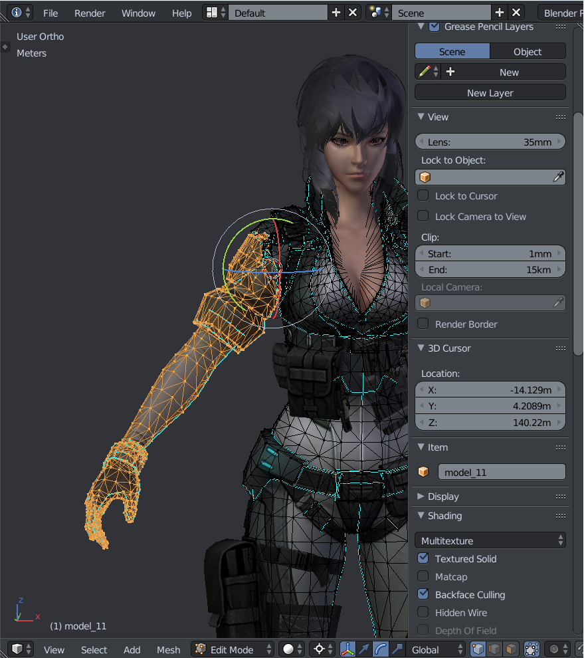Image resolution: width=586 pixels, height=658 pixels.
Task: Toggle the 3D manipulator widget icon
Action: click(x=347, y=649)
